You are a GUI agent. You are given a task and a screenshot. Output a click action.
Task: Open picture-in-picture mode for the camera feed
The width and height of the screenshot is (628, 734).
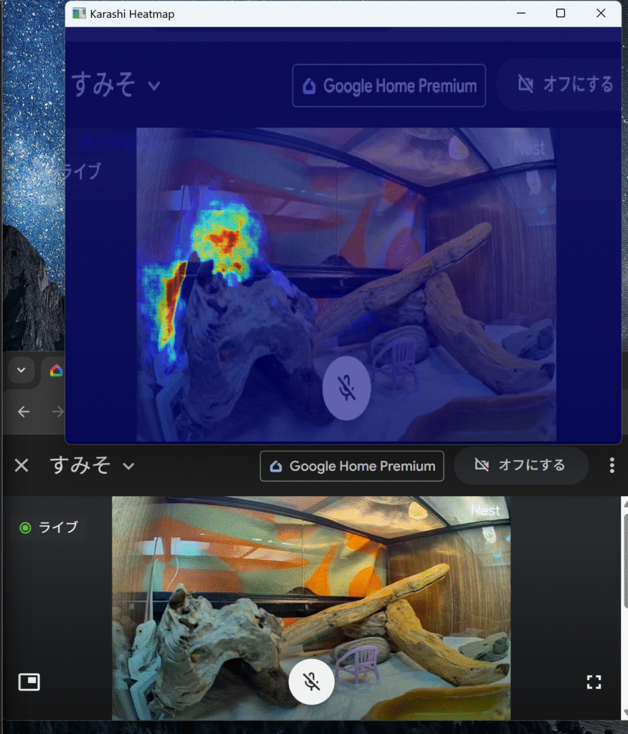[x=29, y=682]
